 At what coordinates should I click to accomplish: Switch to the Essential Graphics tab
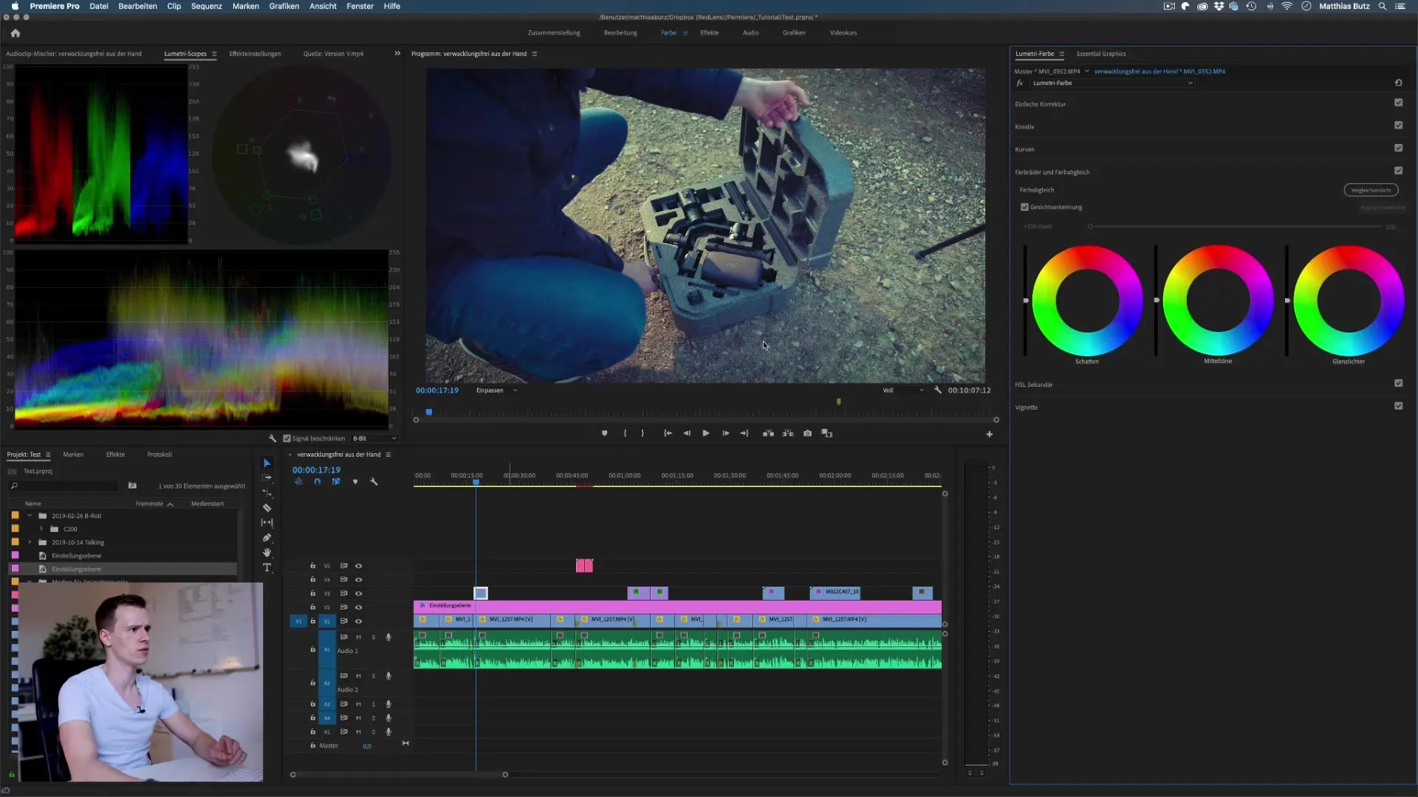pos(1101,54)
